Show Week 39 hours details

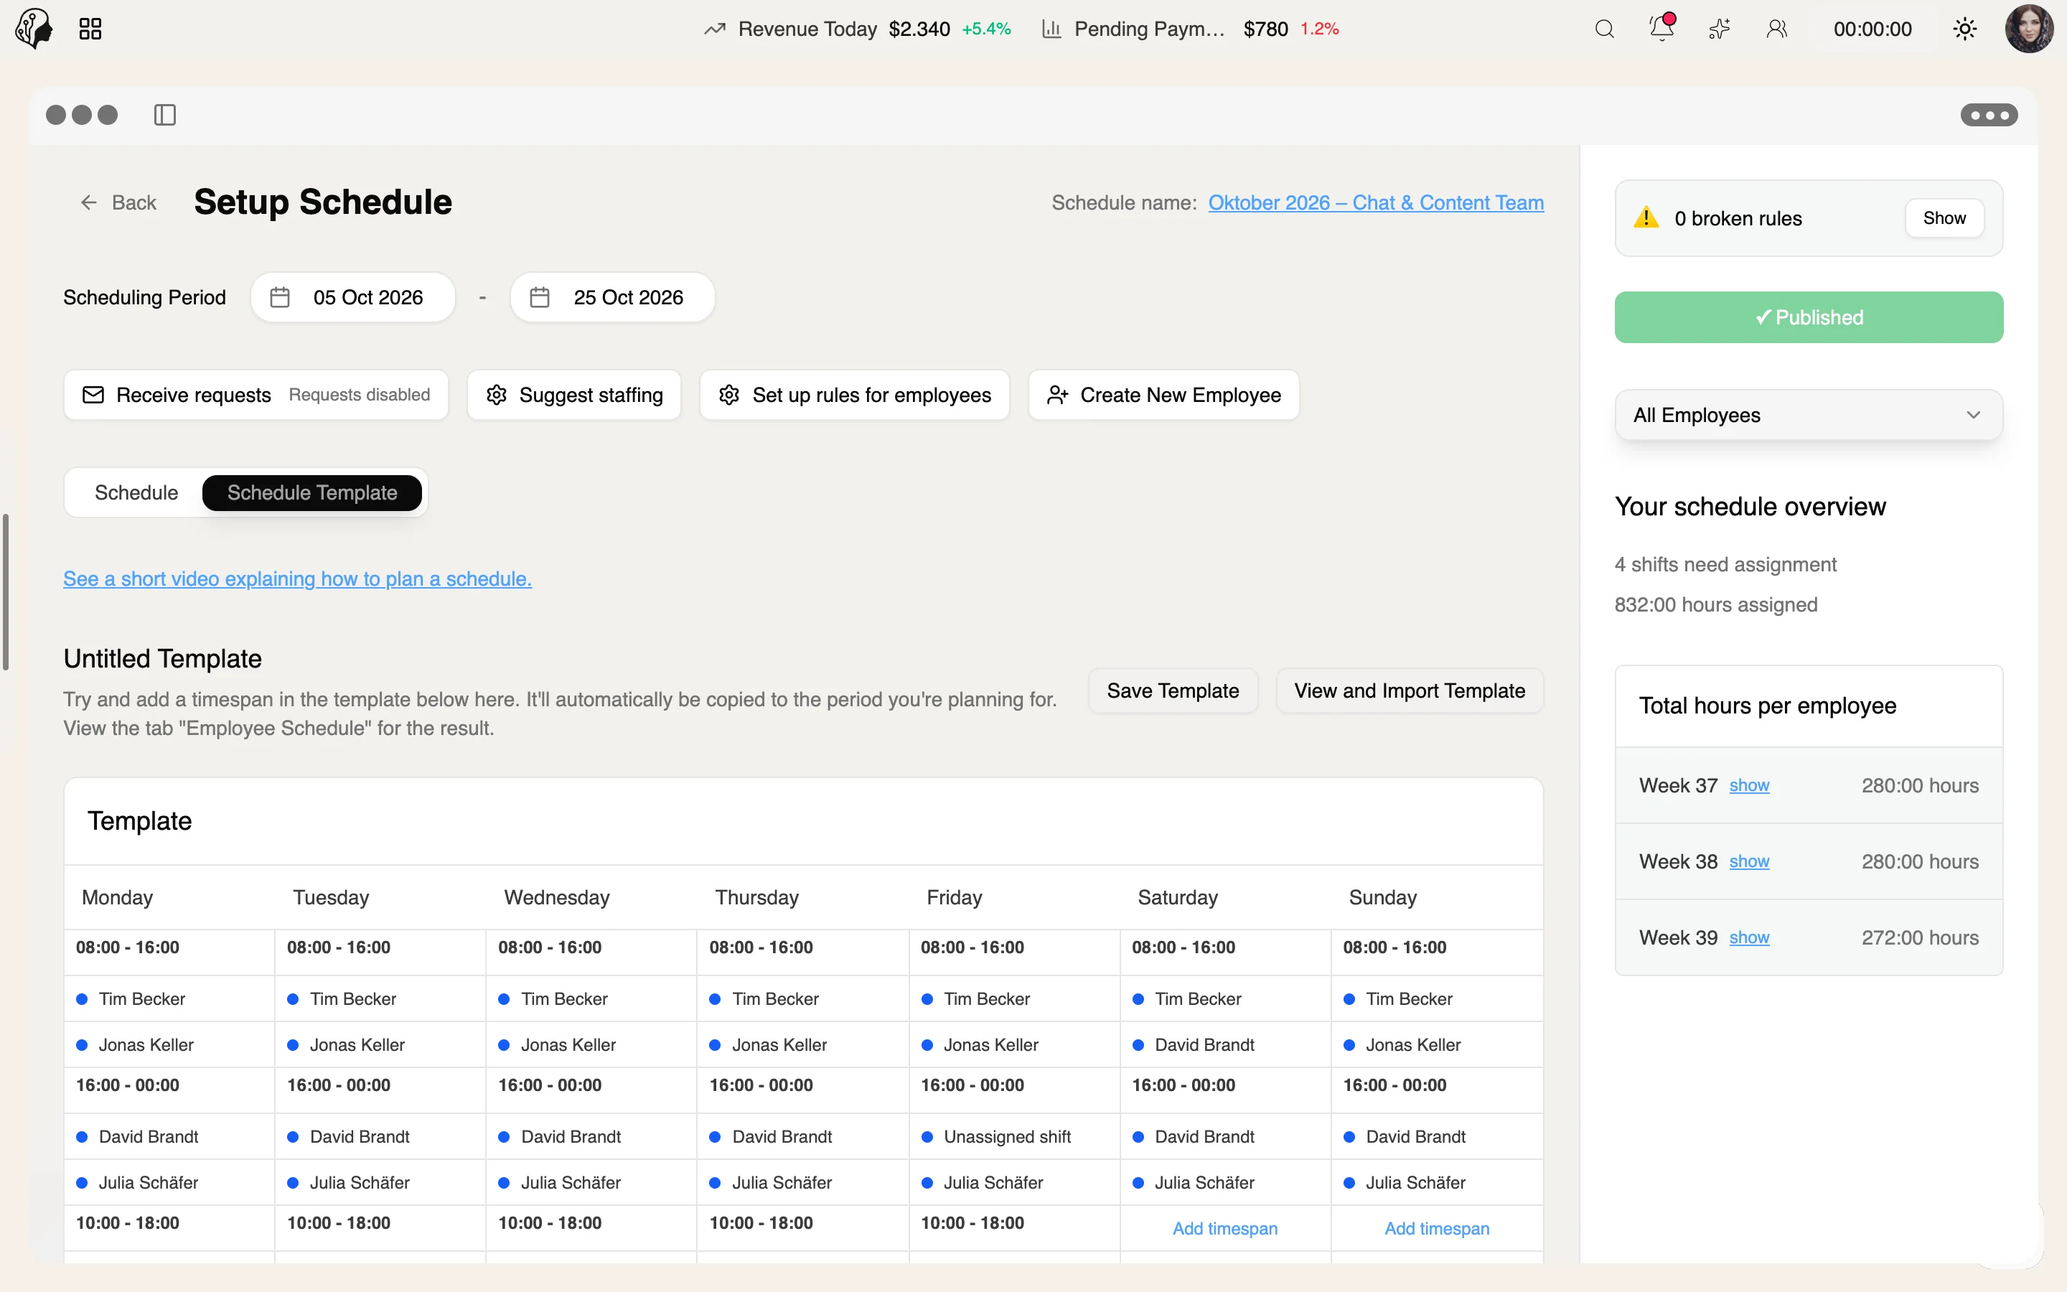(x=1748, y=937)
